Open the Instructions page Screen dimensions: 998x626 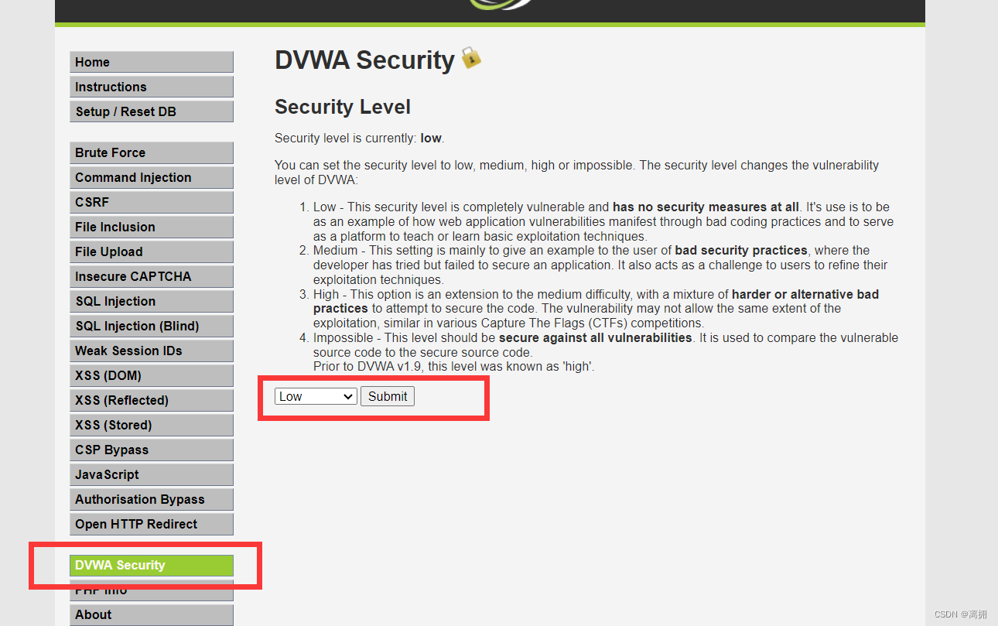(x=152, y=87)
